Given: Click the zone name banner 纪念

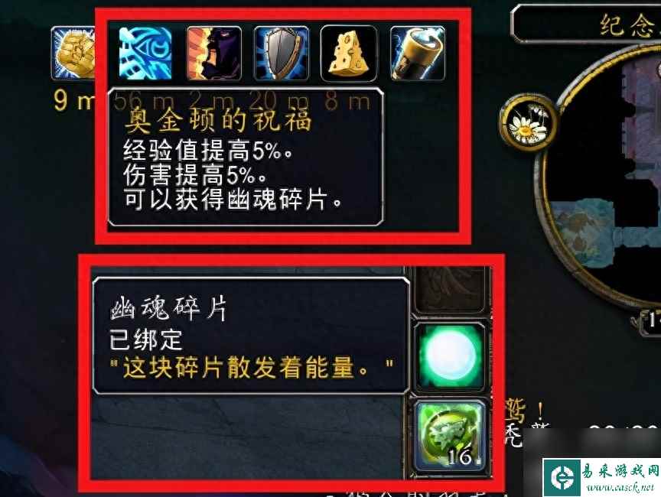Looking at the screenshot, I should [x=626, y=24].
